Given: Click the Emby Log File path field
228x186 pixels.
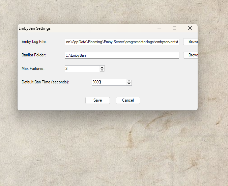Looking at the screenshot, I should pos(122,42).
